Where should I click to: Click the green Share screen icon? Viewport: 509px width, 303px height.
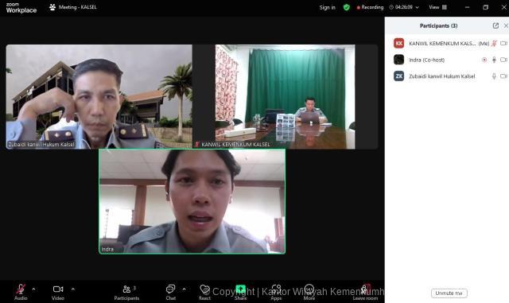tap(240, 289)
